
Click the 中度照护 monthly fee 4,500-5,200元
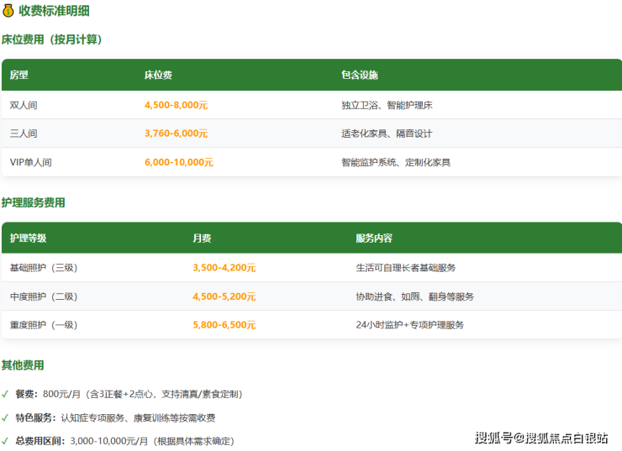[224, 296]
